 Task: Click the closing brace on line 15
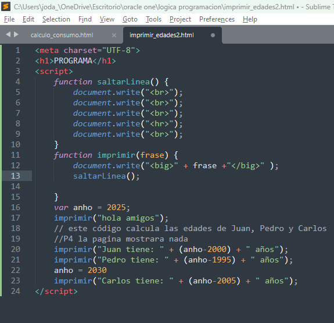pos(56,197)
